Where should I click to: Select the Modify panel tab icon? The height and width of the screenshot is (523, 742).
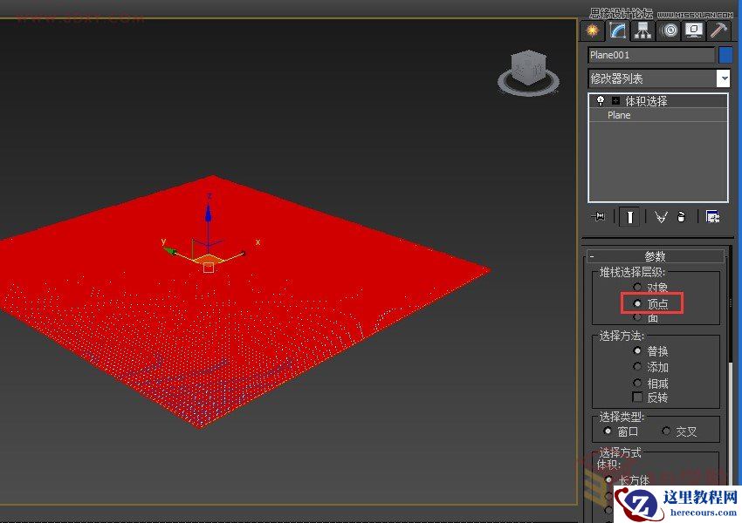tap(617, 31)
